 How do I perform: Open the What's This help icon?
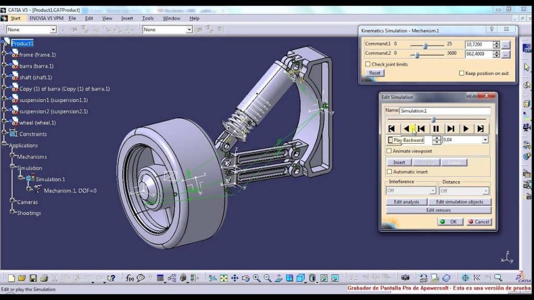pos(111,278)
